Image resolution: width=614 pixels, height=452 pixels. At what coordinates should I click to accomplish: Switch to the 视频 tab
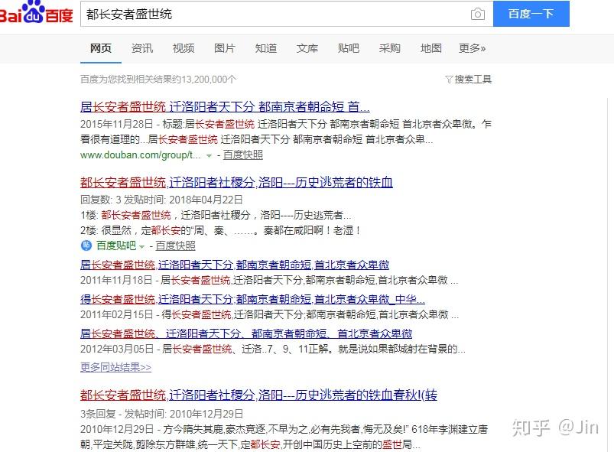pos(184,48)
